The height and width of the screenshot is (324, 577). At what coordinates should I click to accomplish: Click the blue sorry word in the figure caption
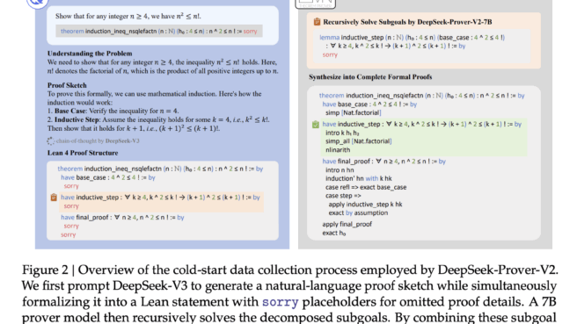pyautogui.click(x=280, y=302)
